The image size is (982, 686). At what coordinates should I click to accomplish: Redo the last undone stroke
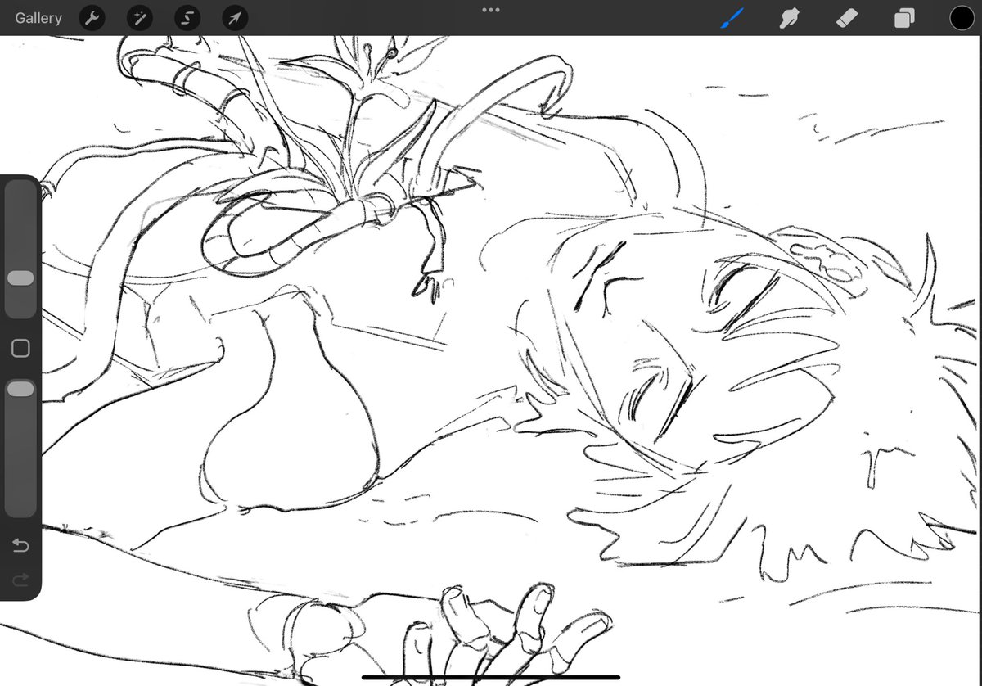click(x=20, y=580)
